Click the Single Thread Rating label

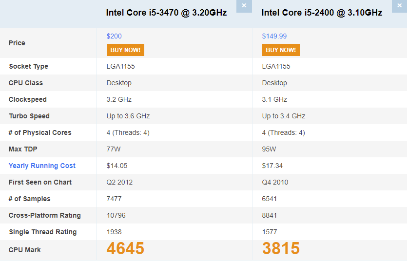[x=43, y=232]
